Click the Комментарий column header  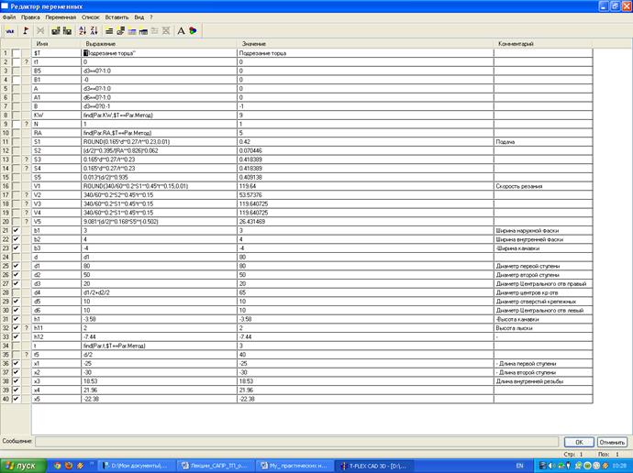(x=543, y=44)
